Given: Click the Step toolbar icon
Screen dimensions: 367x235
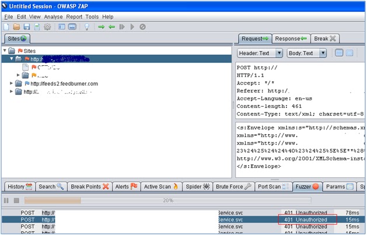Looking at the screenshot, I should pyautogui.click(x=122, y=27).
